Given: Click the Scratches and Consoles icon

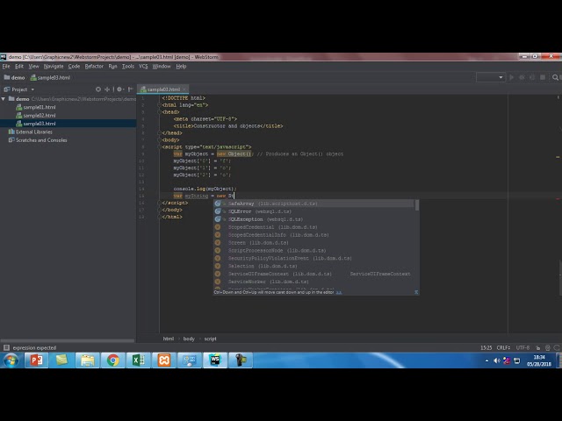Looking at the screenshot, I should coord(11,140).
